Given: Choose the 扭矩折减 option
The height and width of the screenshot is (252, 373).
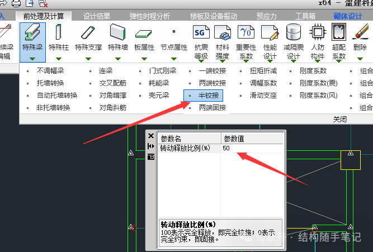Looking at the screenshot, I should [x=263, y=71].
